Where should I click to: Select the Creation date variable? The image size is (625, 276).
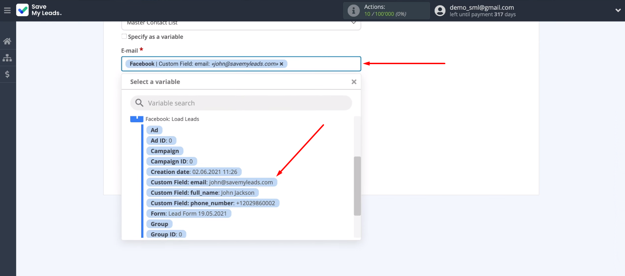point(194,172)
